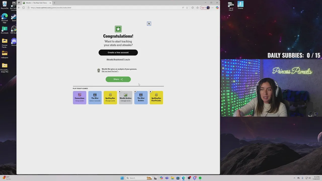Open Spotify from the taskbar
The image size is (322, 181).
pos(200,178)
